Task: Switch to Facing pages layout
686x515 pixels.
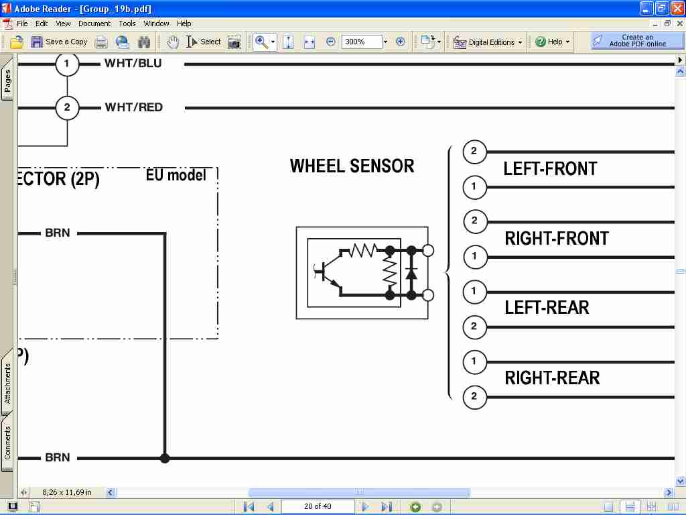Action: click(673, 507)
